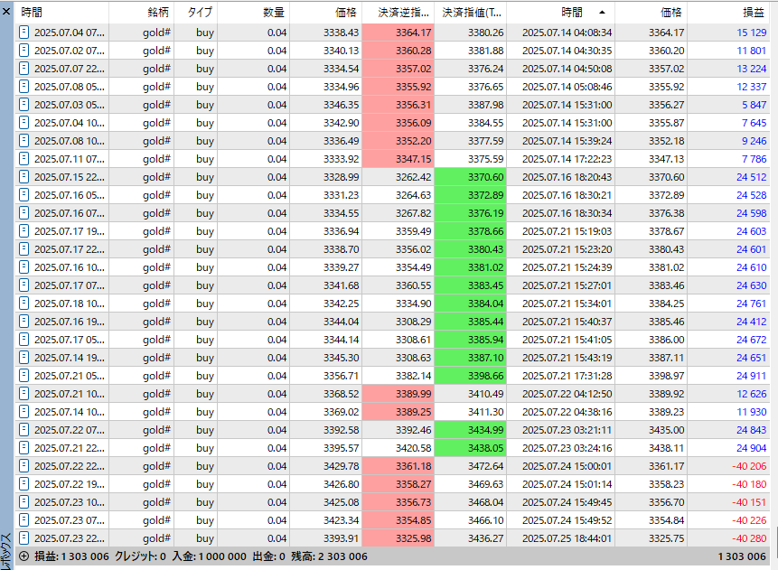
Task: Click order icon of row with profit 24 651
Action: tap(23, 358)
